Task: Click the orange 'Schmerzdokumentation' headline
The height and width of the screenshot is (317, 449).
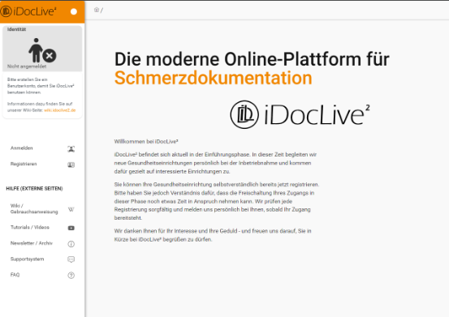Action: point(213,78)
